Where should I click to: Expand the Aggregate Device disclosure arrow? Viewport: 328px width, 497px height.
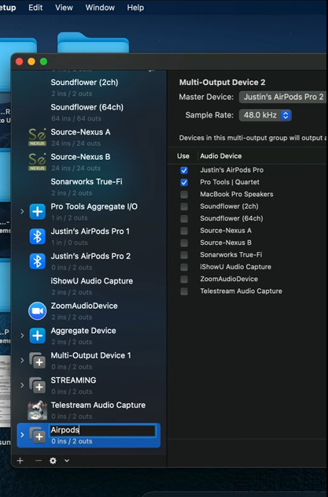(x=22, y=336)
